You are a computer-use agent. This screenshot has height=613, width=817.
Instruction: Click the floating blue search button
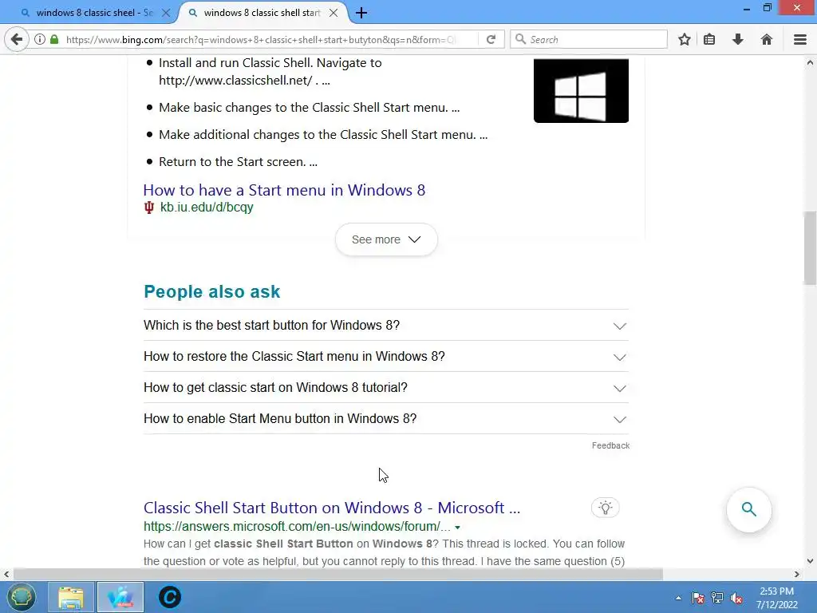click(x=748, y=509)
